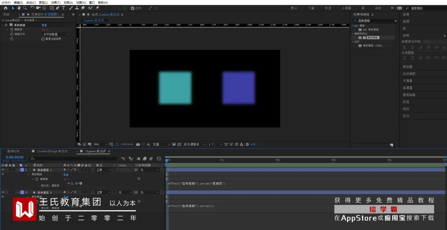Image resolution: width=447 pixels, height=230 pixels.
Task: Select the Pen tool
Action: click(x=58, y=8)
